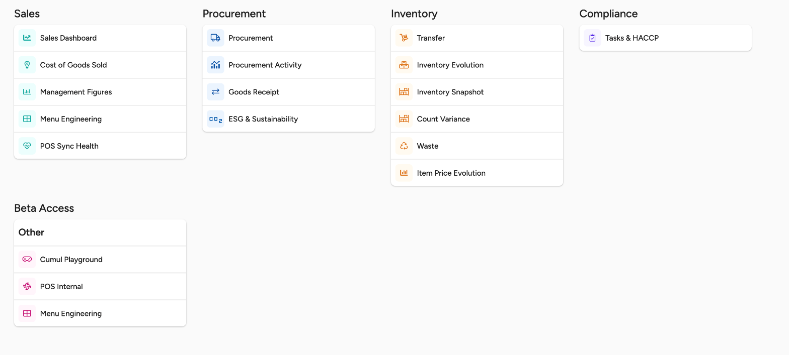Click the Management Figures bar chart icon
The image size is (789, 355).
27,92
